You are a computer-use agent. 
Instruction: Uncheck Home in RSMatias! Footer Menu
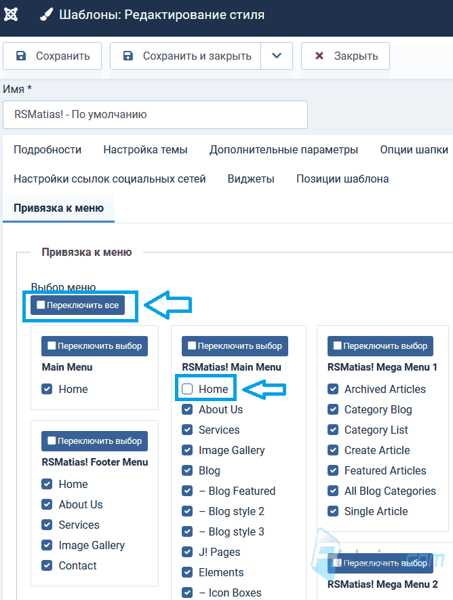47,484
